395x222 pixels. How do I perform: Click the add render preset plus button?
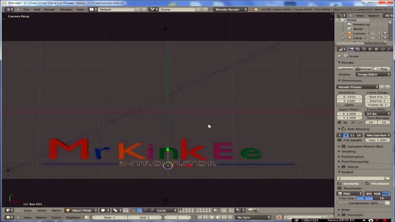tap(382, 87)
